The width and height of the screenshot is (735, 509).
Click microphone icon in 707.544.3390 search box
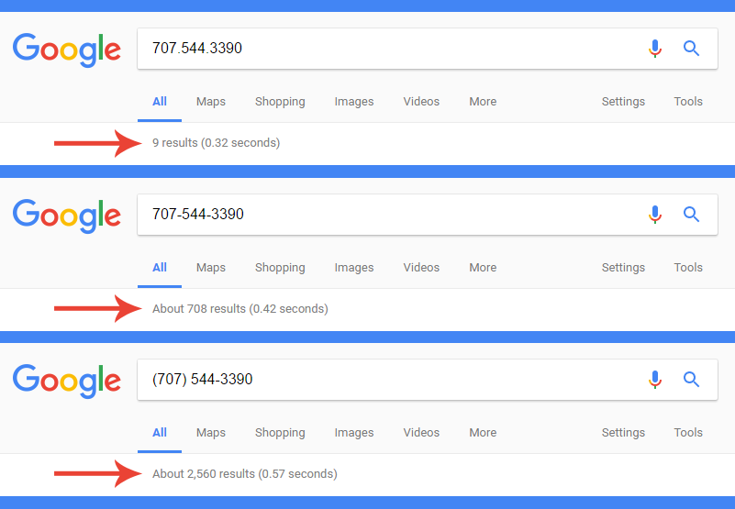pyautogui.click(x=655, y=49)
